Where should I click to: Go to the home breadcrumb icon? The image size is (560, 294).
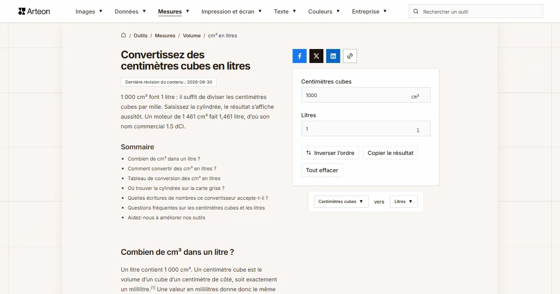click(x=124, y=35)
